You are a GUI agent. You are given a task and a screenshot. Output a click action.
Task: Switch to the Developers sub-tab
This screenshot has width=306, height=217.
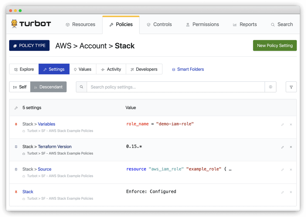[144, 69]
